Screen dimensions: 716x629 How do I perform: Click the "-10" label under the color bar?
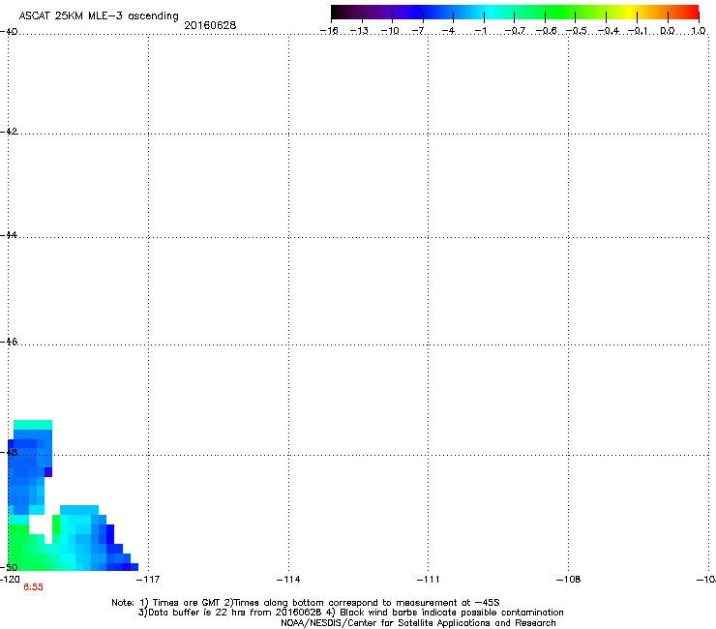pyautogui.click(x=390, y=31)
